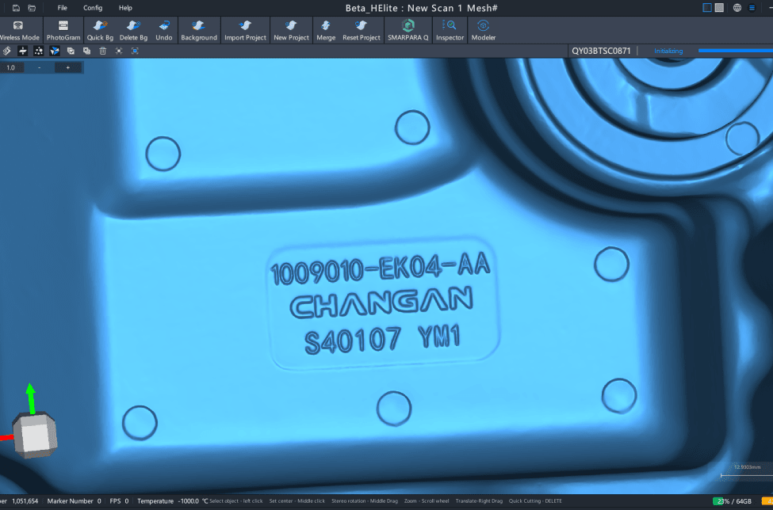Click the Initializing status label
Screen dimensions: 773x510
pyautogui.click(x=668, y=51)
